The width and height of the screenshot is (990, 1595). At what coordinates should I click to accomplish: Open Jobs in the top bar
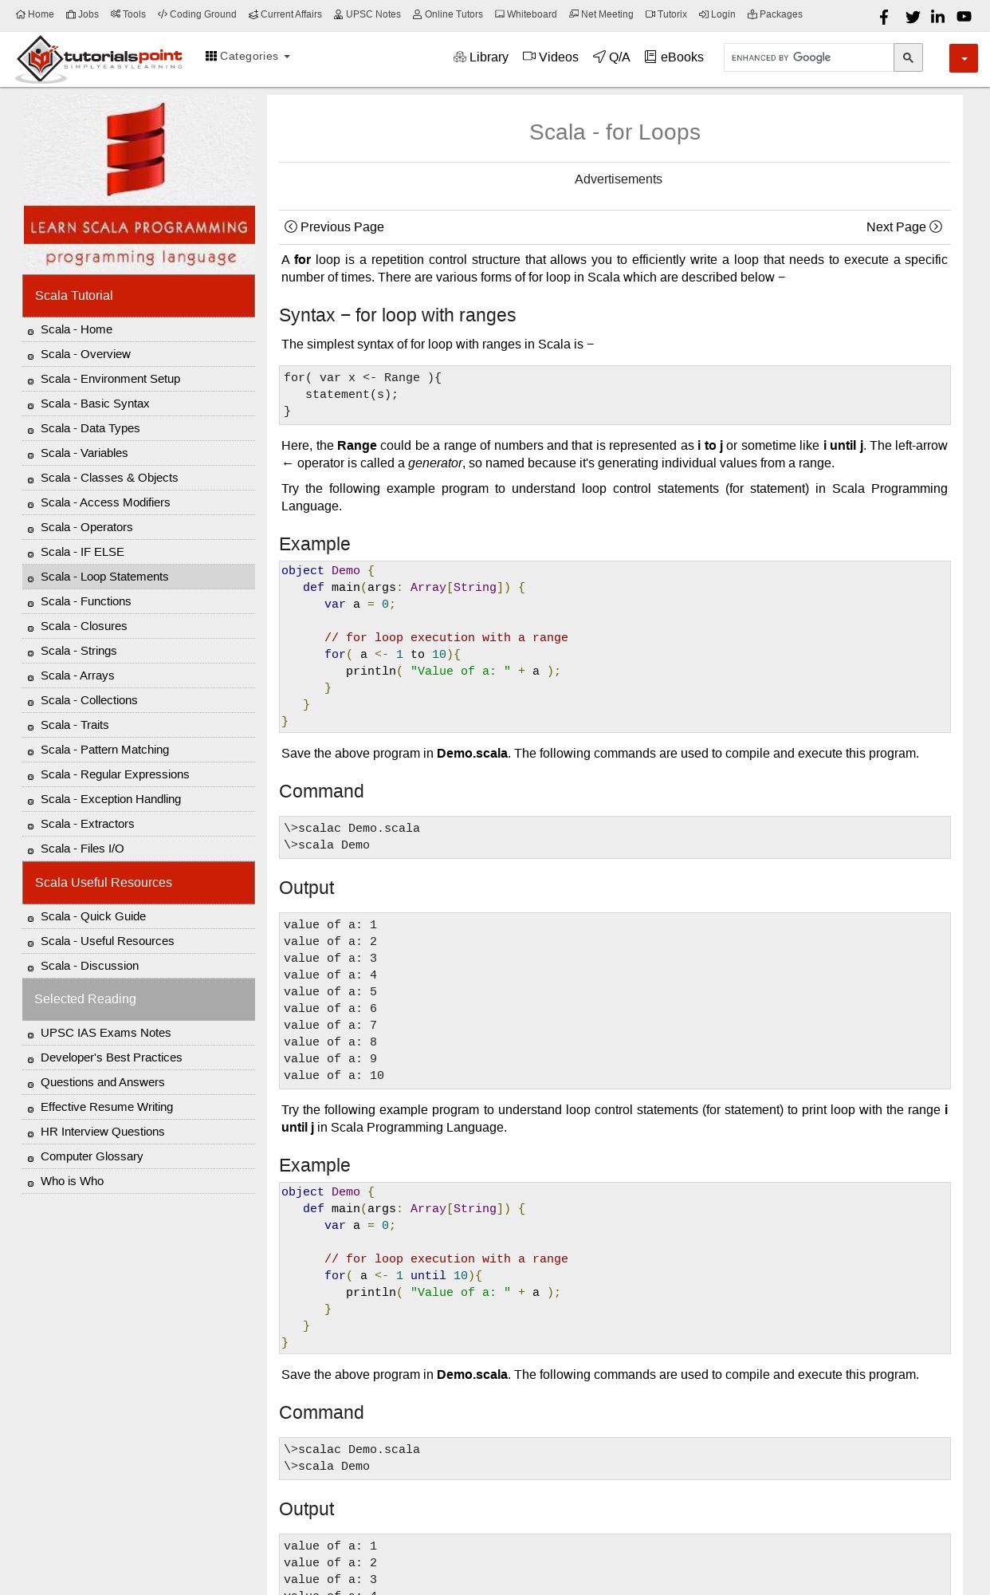83,14
